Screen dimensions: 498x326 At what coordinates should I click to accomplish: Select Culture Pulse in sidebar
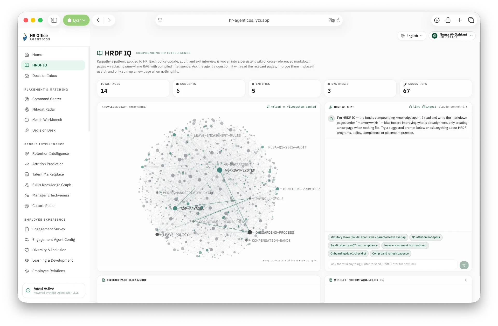pyautogui.click(x=53, y=206)
